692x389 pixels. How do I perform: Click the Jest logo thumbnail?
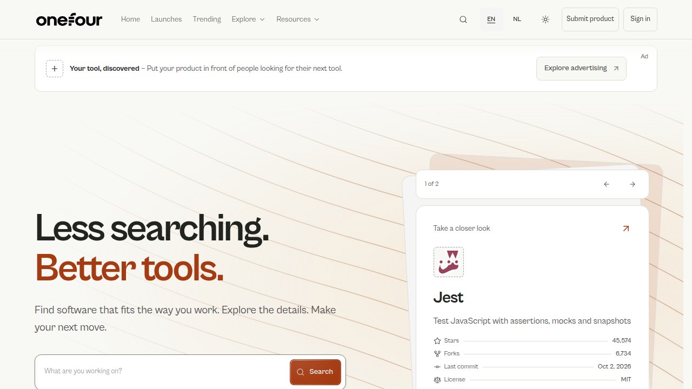(x=449, y=262)
